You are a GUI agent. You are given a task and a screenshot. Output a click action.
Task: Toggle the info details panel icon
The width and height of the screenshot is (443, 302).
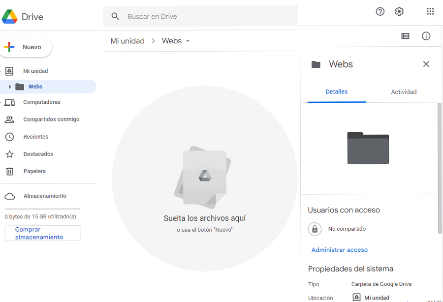426,36
